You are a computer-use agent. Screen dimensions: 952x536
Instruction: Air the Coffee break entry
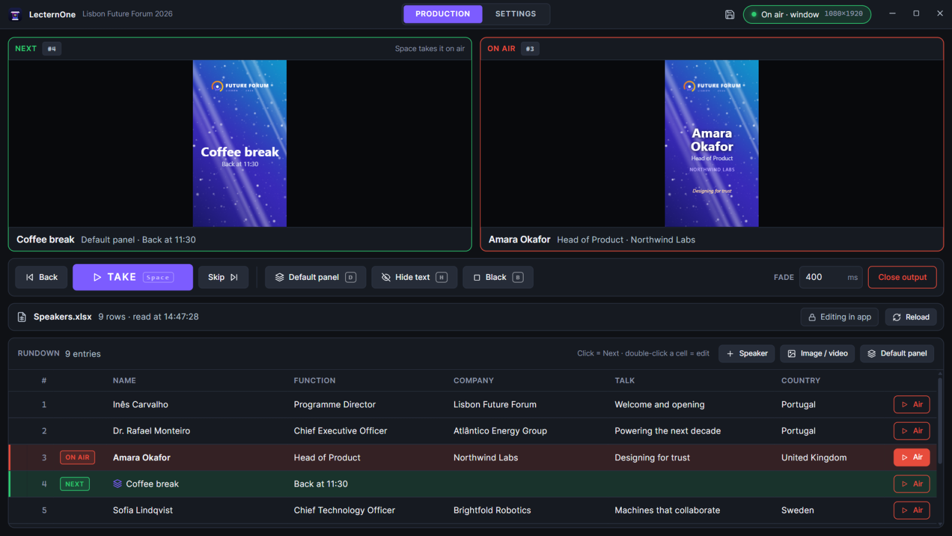[912, 484]
